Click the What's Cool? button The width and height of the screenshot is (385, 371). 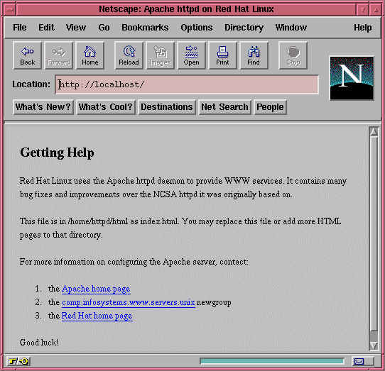coord(106,107)
